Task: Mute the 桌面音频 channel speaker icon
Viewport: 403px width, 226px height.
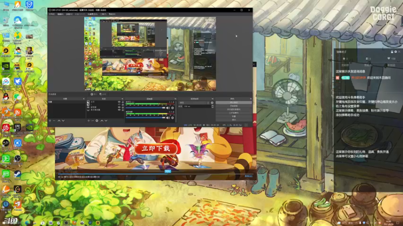Action: tap(168, 118)
